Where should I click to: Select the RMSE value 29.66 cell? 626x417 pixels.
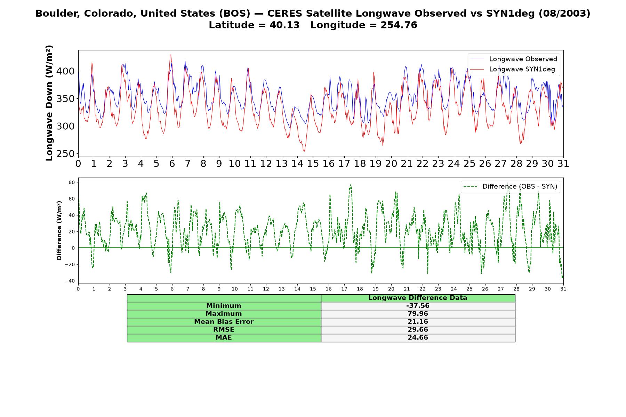418,330
